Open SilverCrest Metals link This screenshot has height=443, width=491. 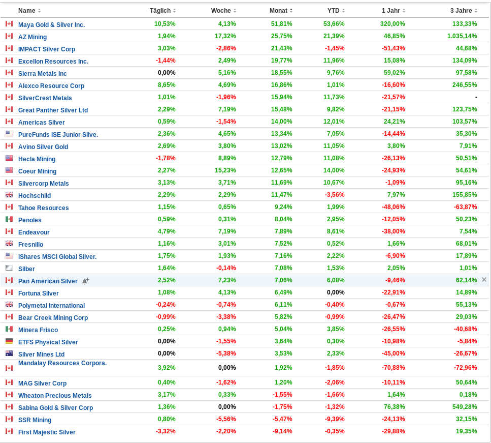click(x=45, y=98)
